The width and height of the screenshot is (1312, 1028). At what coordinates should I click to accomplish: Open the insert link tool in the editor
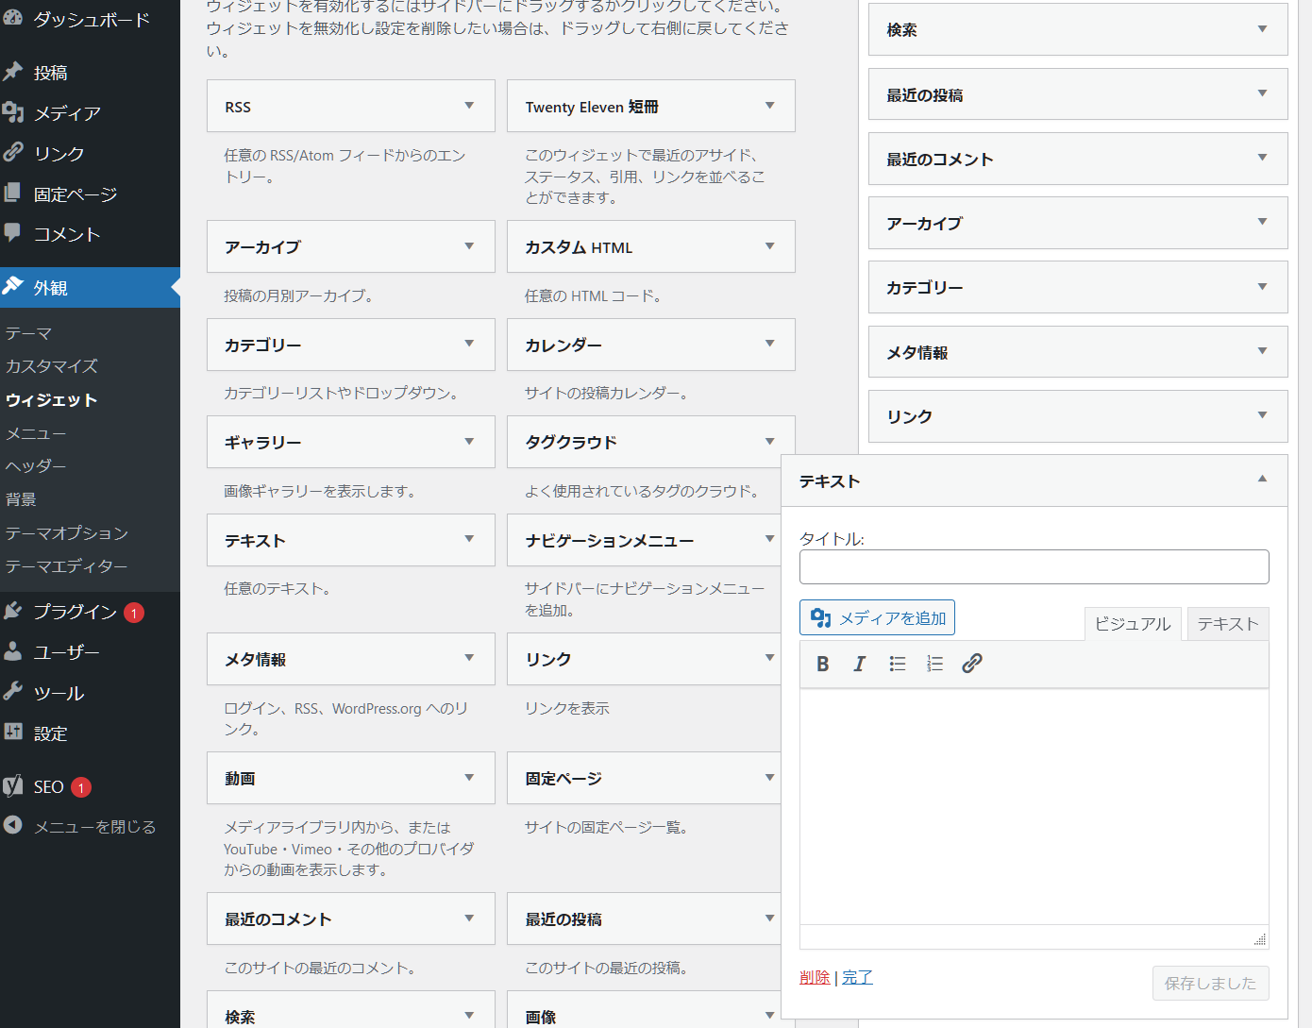tap(972, 664)
